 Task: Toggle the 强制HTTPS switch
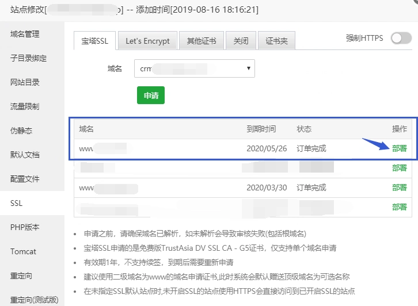(x=401, y=39)
